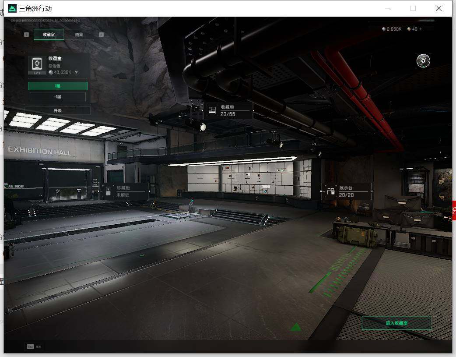This screenshot has height=357, width=456.
Task: Minimize the 三角洲行动 window
Action: coord(388,8)
